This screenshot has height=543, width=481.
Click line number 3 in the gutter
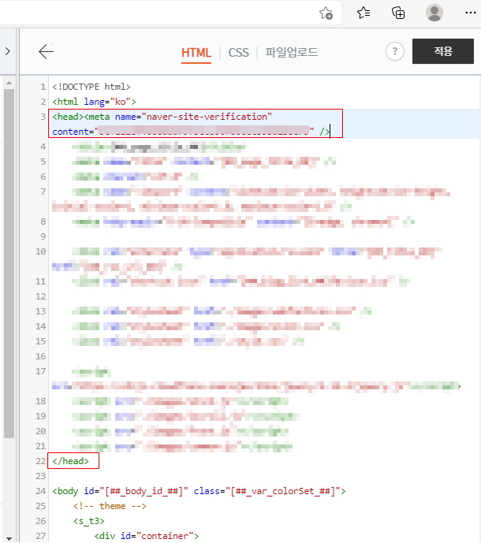click(x=43, y=117)
